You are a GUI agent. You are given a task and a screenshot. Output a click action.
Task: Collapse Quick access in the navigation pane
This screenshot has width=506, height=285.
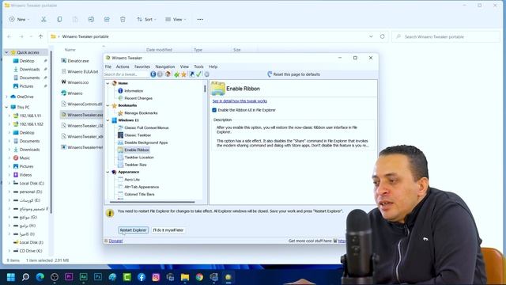pos(6,52)
